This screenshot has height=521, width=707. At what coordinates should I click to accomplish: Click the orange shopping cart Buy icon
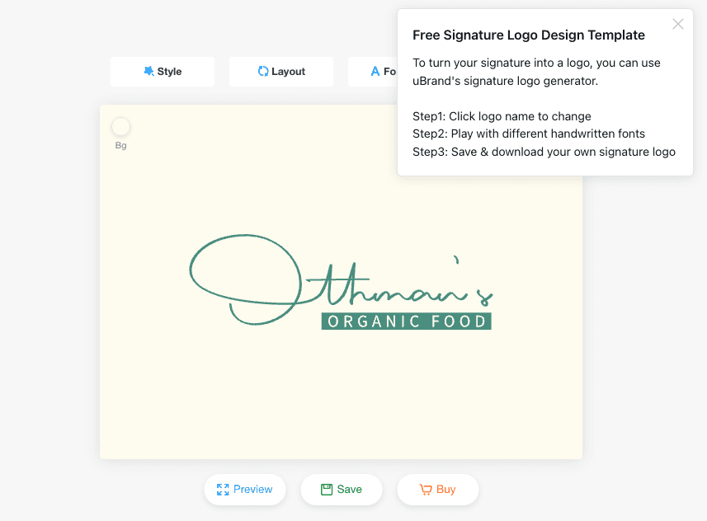pos(426,490)
